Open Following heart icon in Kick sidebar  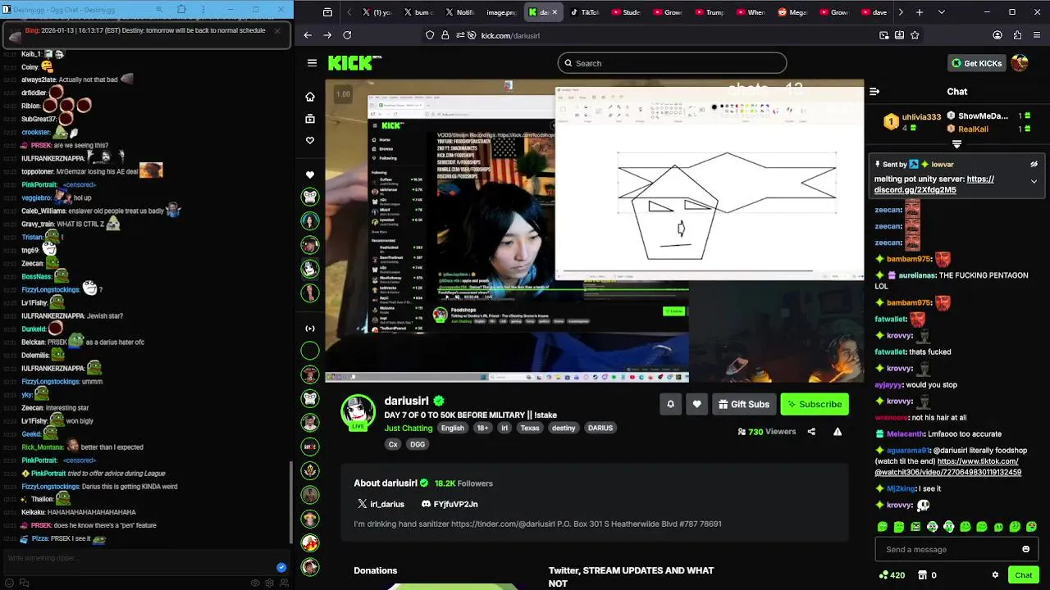tap(310, 141)
